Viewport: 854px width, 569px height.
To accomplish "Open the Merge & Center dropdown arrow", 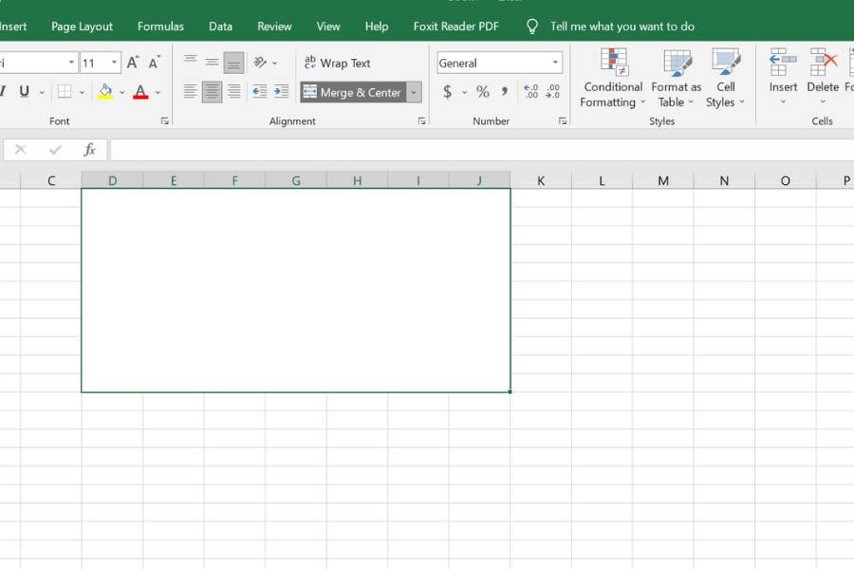I will (414, 92).
